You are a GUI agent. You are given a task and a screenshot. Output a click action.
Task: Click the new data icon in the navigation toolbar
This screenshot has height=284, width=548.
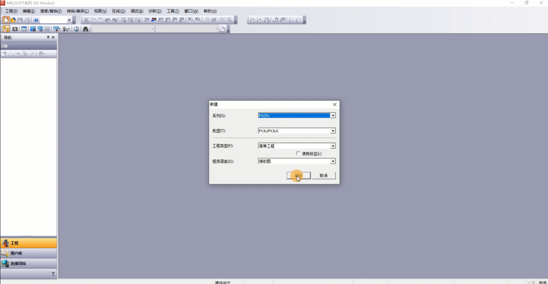(4, 54)
